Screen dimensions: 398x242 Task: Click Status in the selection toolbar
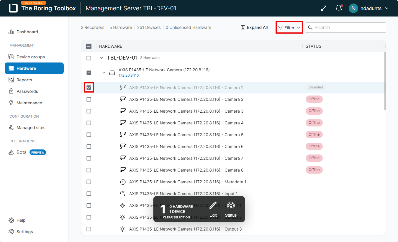(x=231, y=209)
